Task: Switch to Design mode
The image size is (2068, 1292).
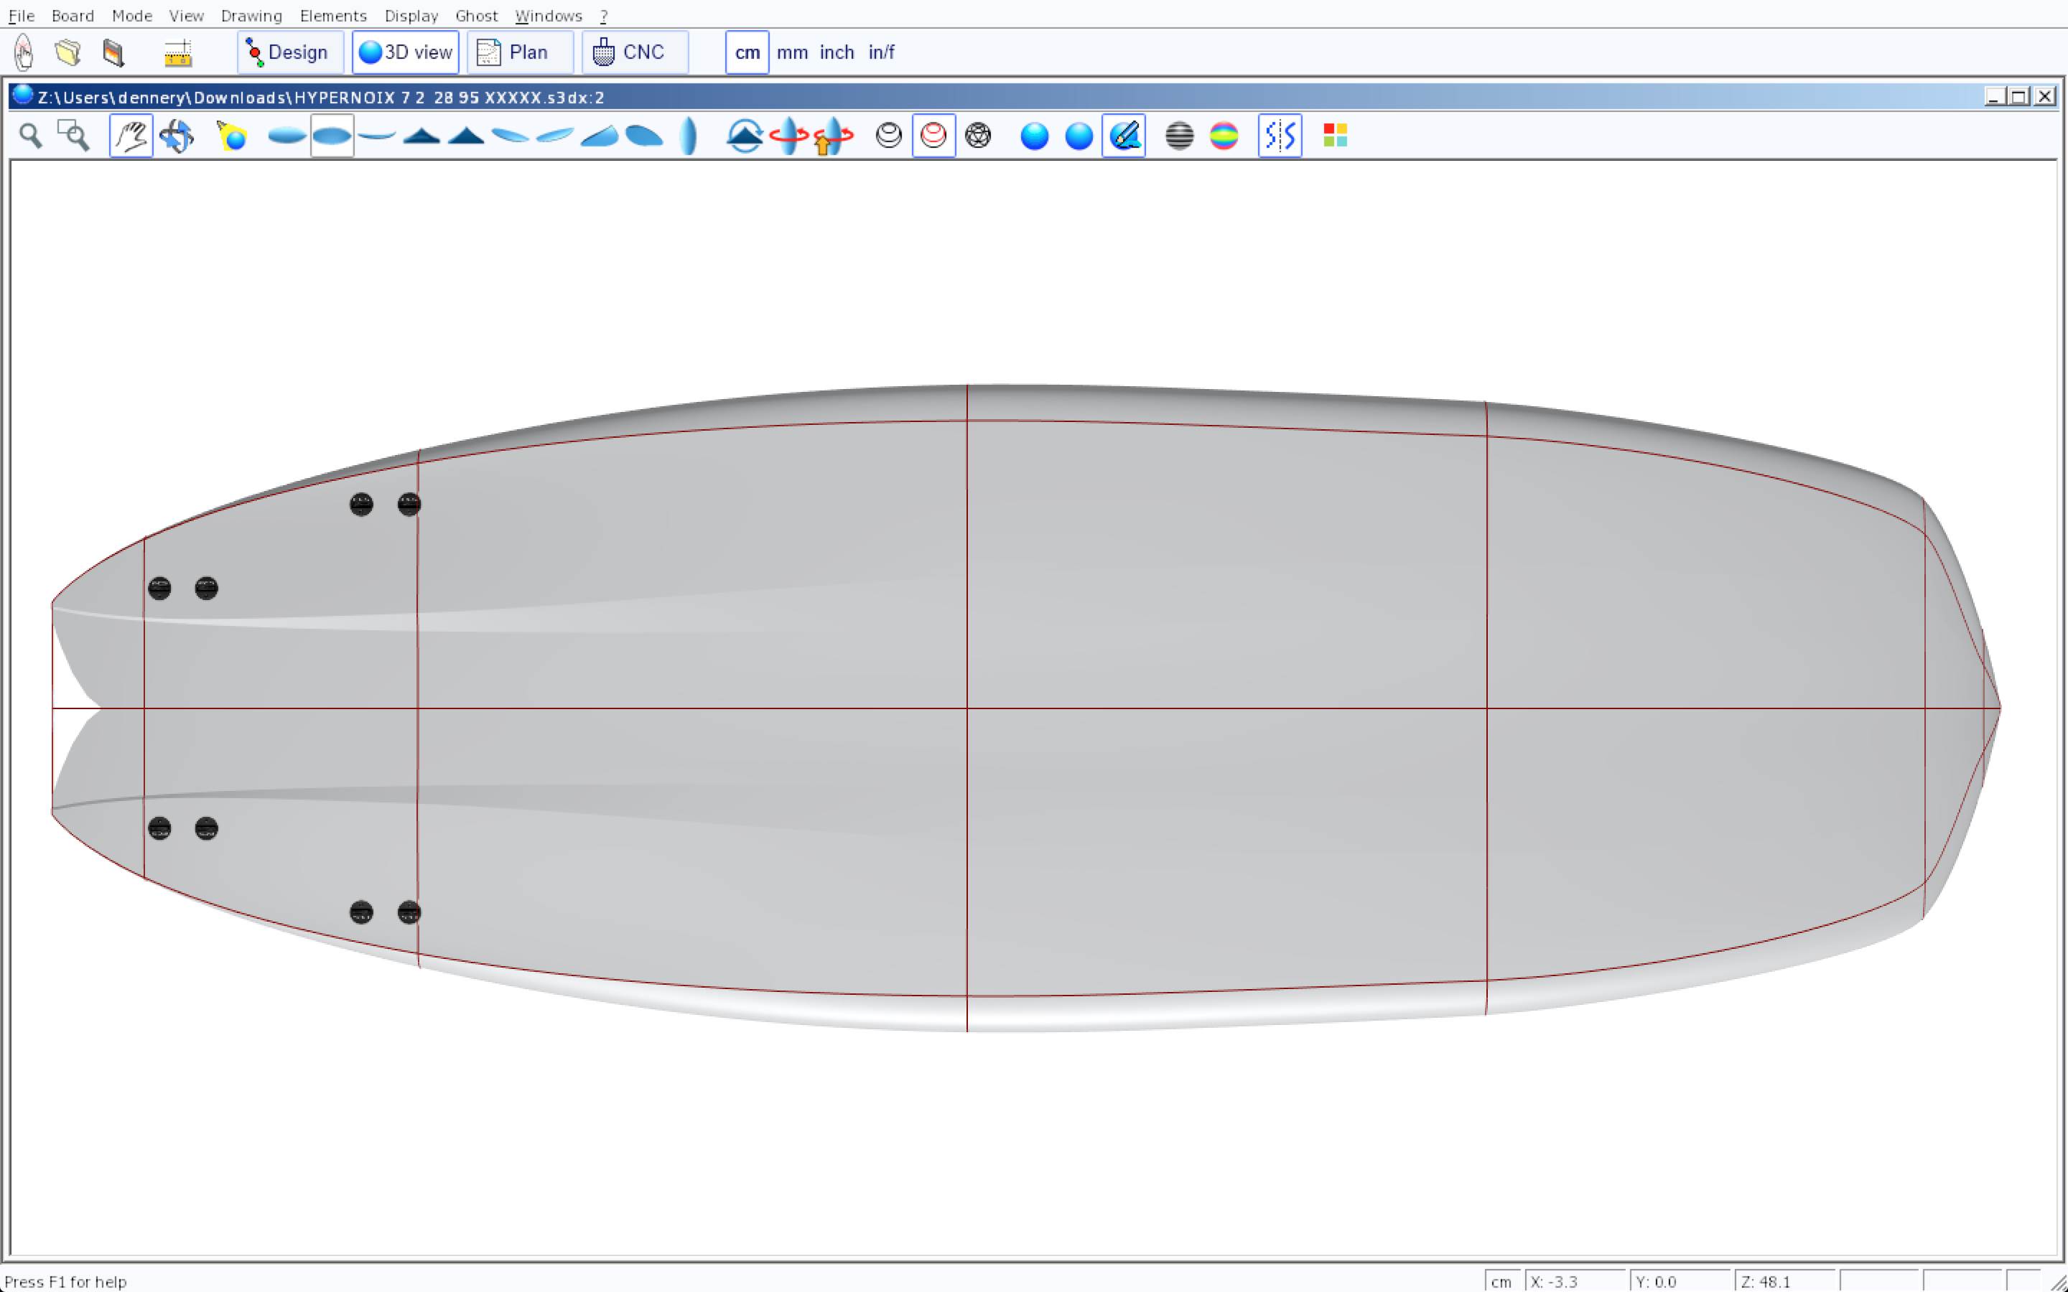Action: [x=289, y=52]
